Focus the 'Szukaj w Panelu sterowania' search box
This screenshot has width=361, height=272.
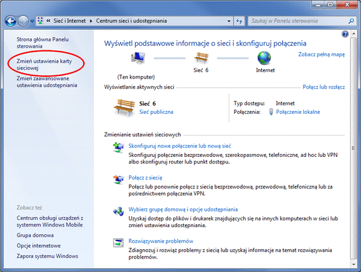pyautogui.click(x=299, y=21)
